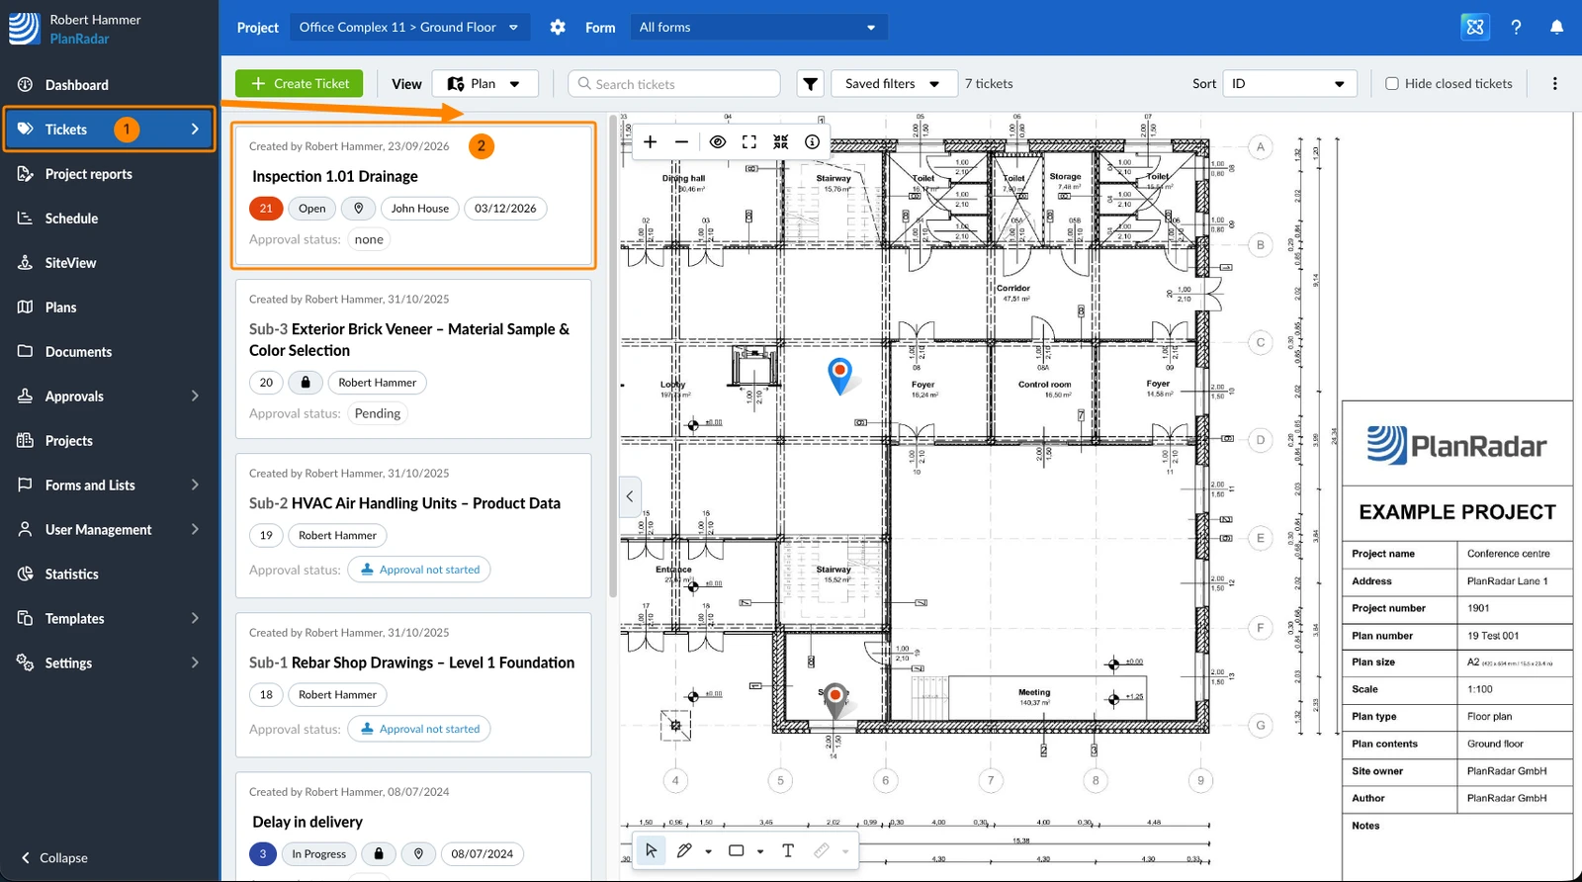
Task: Open the Project selector dropdown
Action: click(409, 28)
